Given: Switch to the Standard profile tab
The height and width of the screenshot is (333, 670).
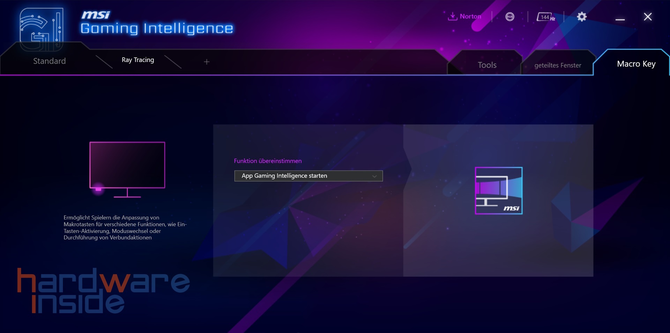Looking at the screenshot, I should [49, 61].
